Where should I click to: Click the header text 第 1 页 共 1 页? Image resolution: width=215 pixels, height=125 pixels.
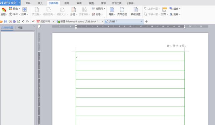coord(176,46)
